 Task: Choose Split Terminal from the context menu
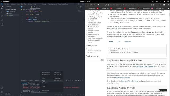(x=52, y=75)
